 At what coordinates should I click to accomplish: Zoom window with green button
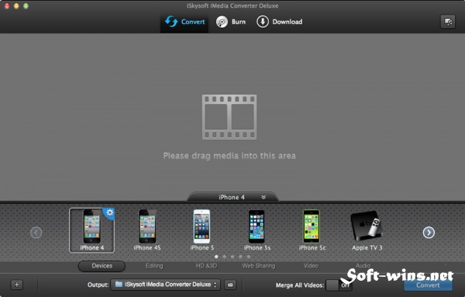point(26,6)
